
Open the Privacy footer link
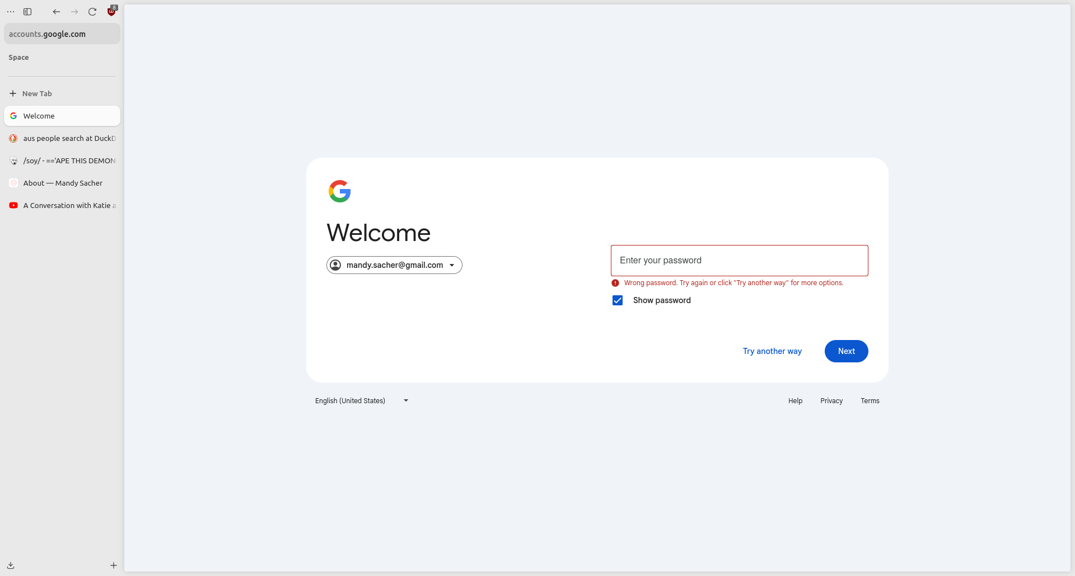[x=831, y=401]
